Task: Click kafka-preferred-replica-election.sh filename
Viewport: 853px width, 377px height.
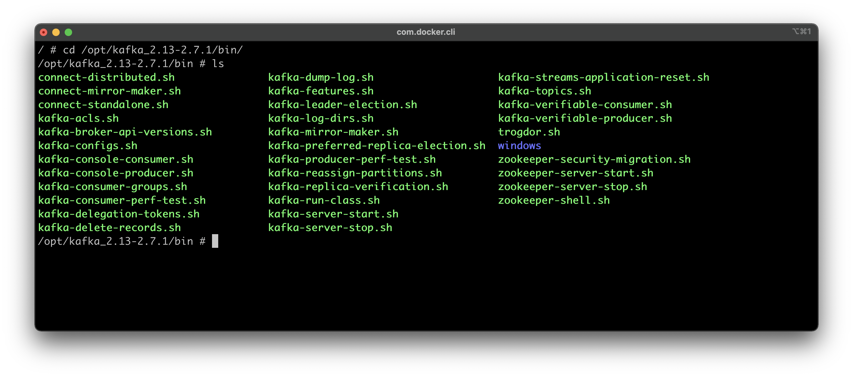Action: [376, 146]
